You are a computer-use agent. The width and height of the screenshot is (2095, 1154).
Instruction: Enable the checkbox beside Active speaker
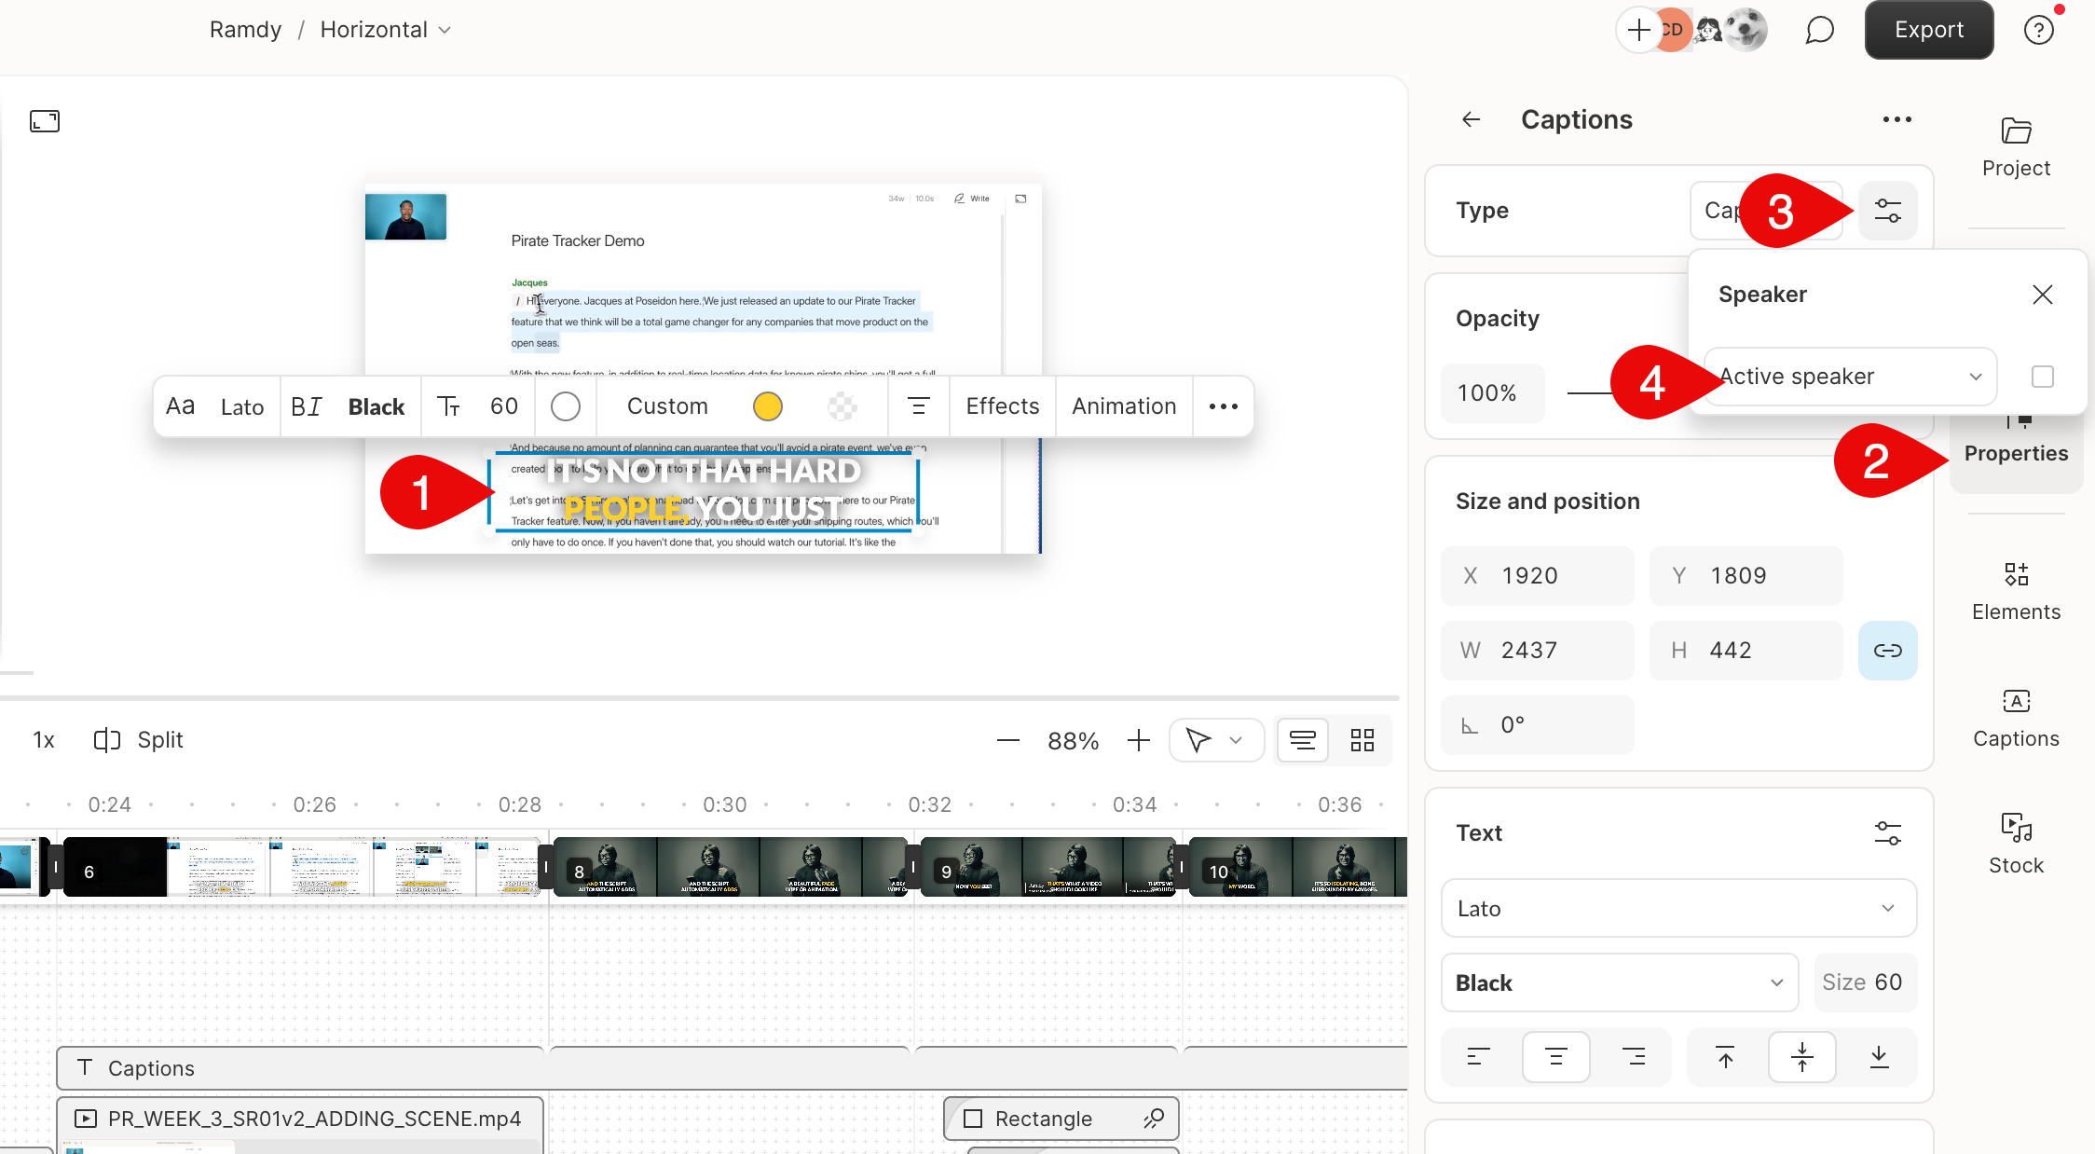(x=2042, y=376)
